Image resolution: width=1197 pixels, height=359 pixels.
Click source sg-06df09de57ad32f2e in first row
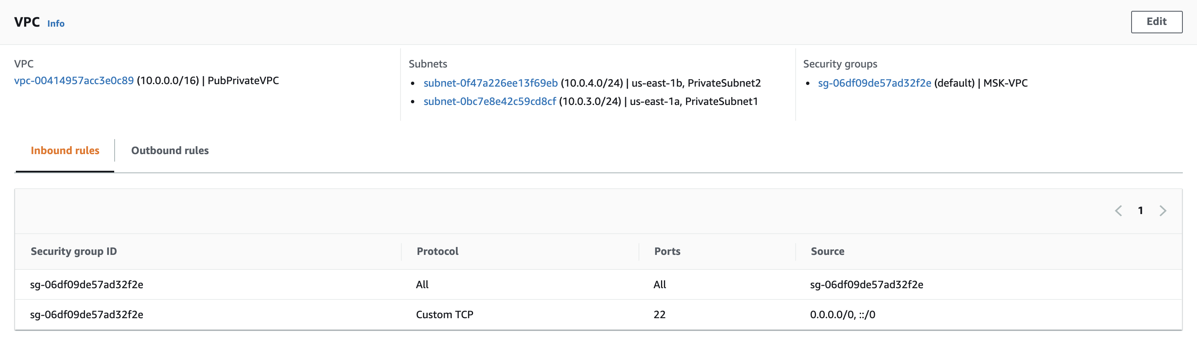[x=866, y=285]
